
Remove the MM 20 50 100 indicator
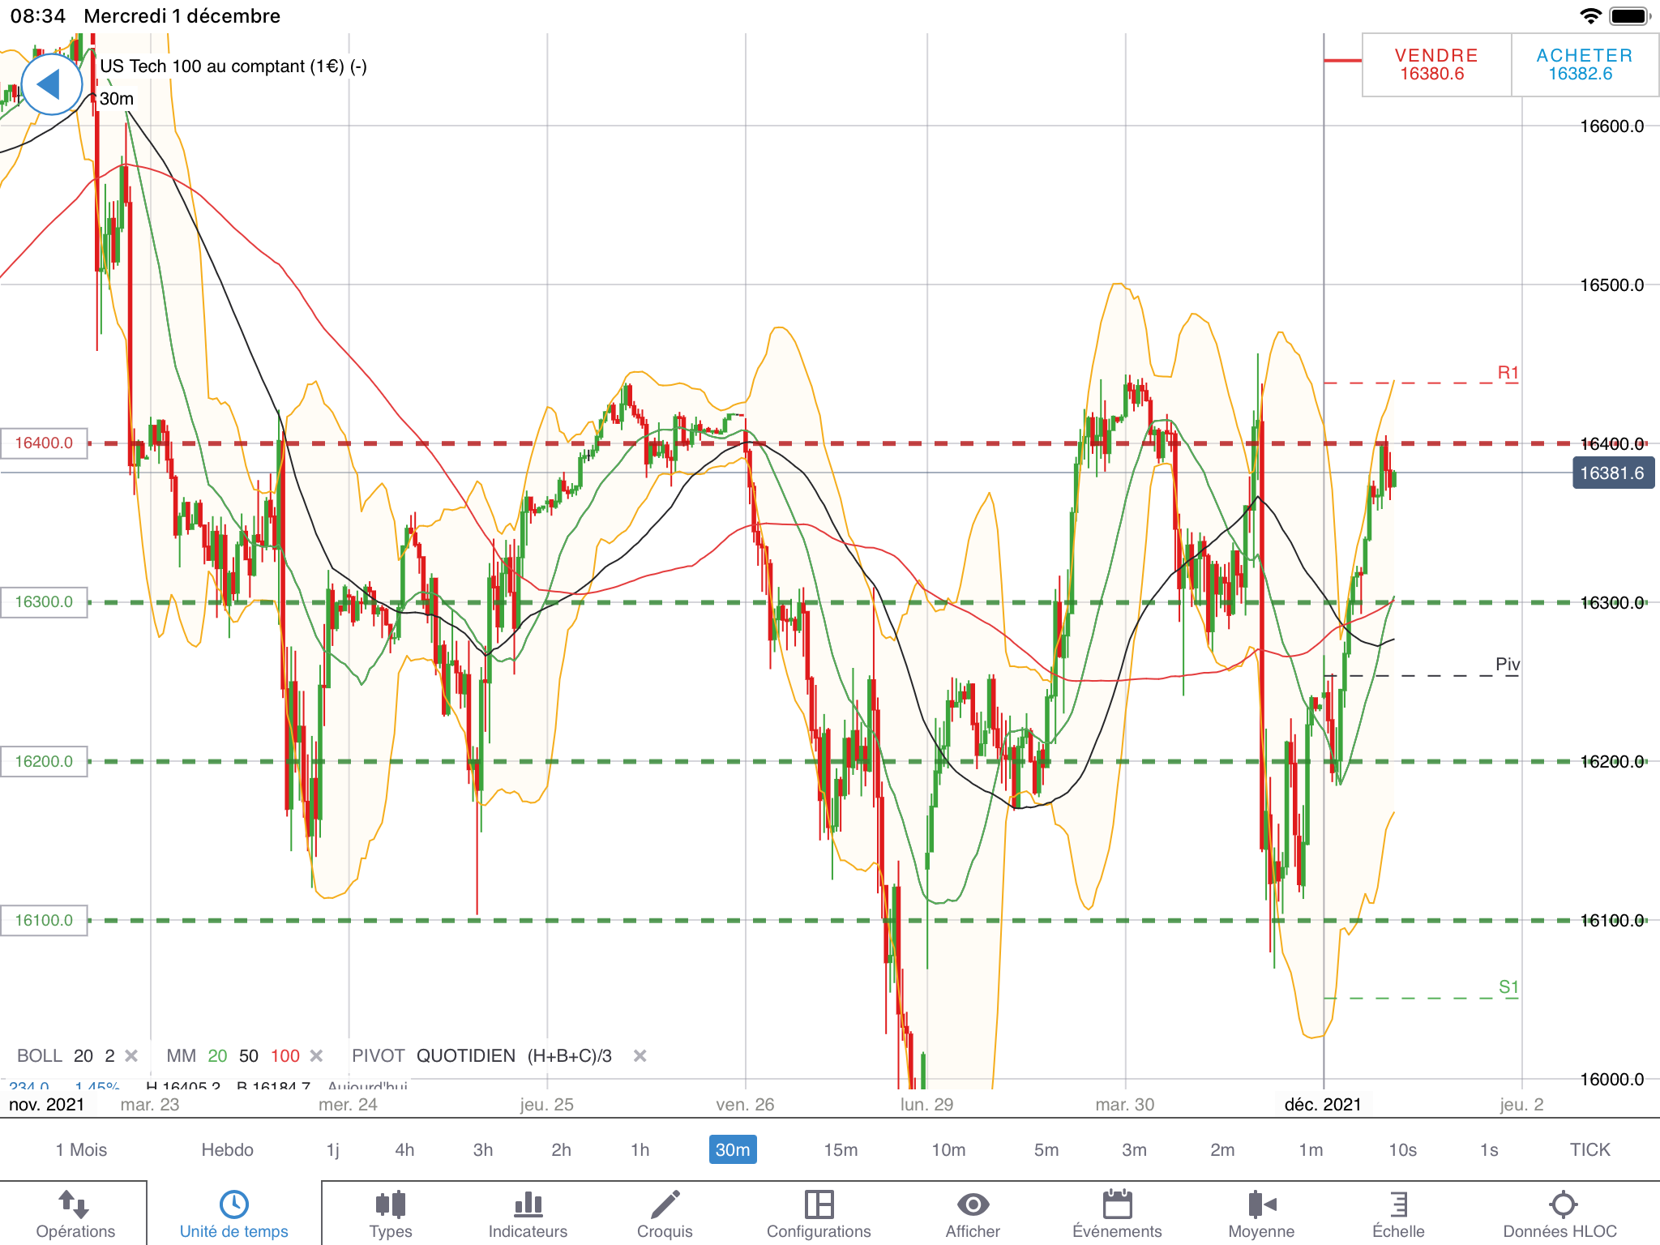317,1055
